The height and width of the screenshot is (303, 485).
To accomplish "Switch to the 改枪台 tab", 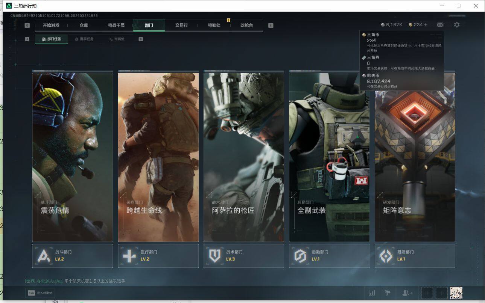I will [247, 25].
